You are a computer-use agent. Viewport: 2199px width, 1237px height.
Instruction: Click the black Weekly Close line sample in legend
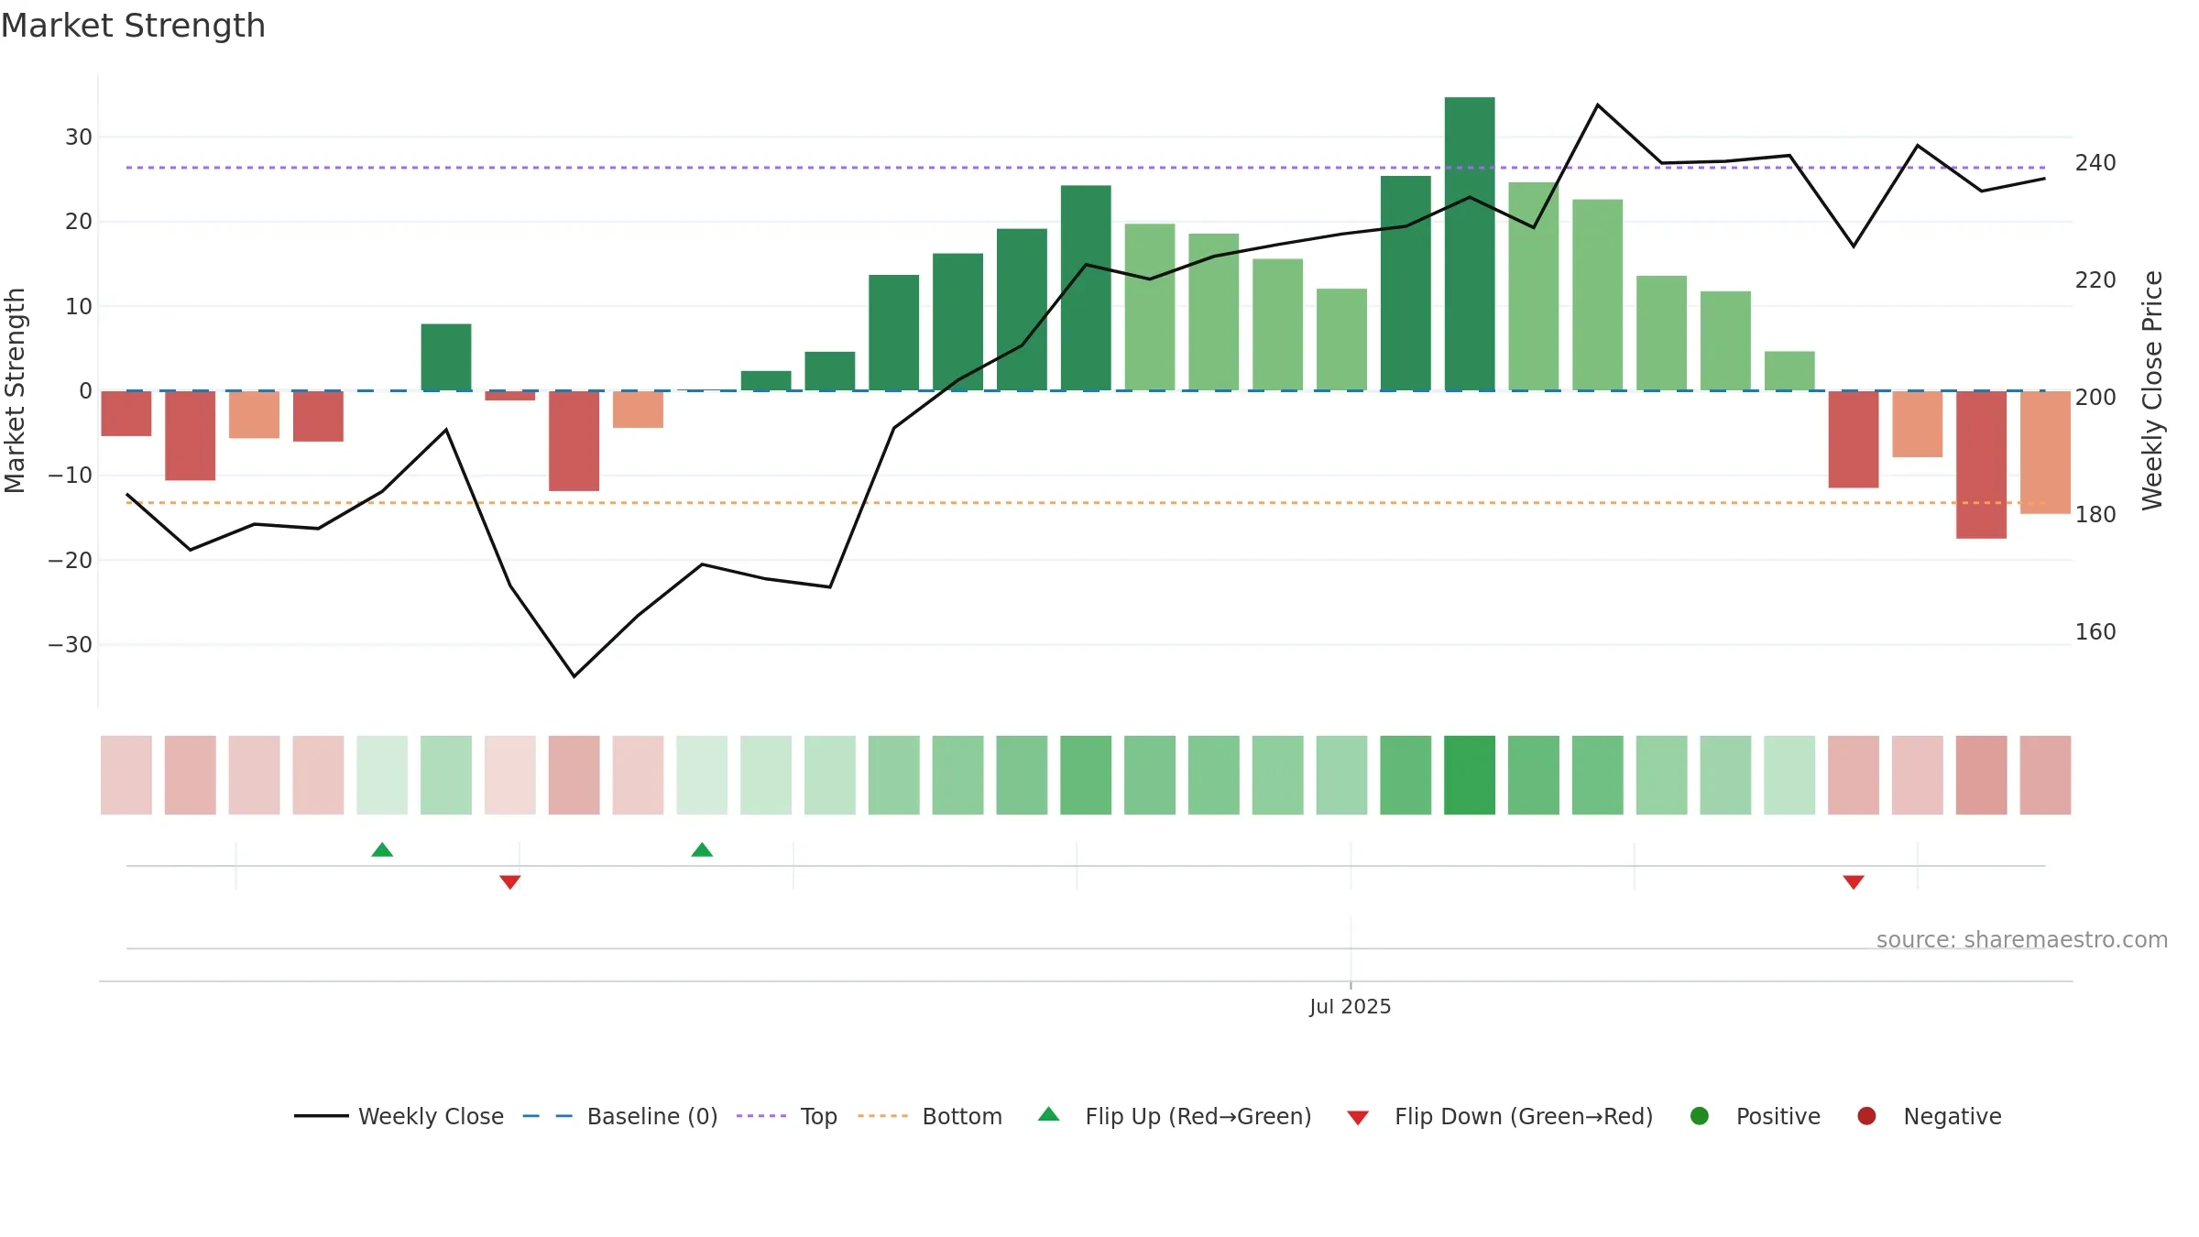pyautogui.click(x=321, y=1116)
